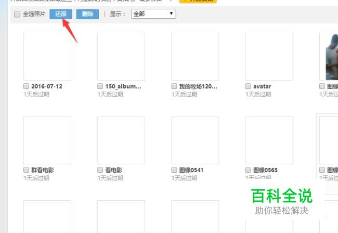
Task: Click the file name 150_album...
Action: [123, 86]
